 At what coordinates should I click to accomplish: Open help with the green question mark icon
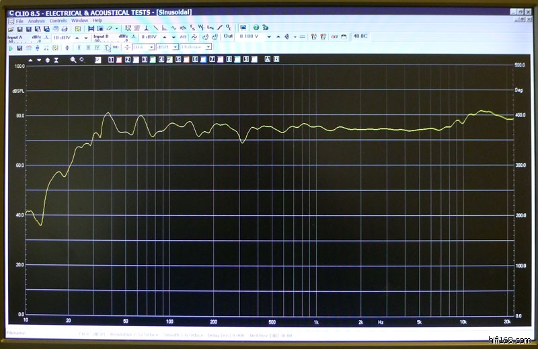[x=256, y=28]
